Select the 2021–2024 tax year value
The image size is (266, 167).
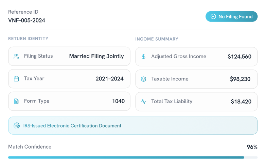tap(109, 79)
